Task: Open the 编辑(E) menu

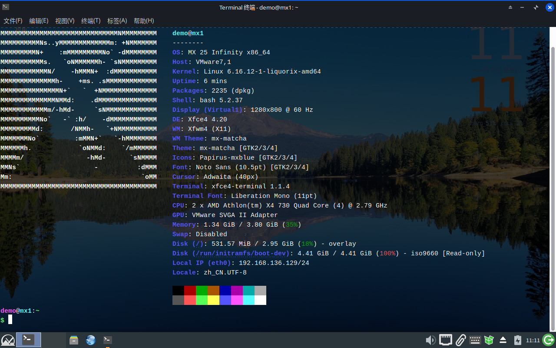Action: 39,21
